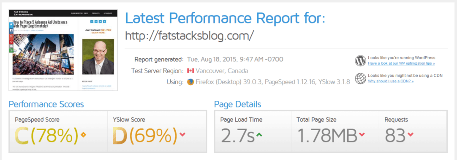Viewport: 457px width, 160px height.
Task: Click the 1.78MB Total Page Size value
Action: click(x=327, y=136)
